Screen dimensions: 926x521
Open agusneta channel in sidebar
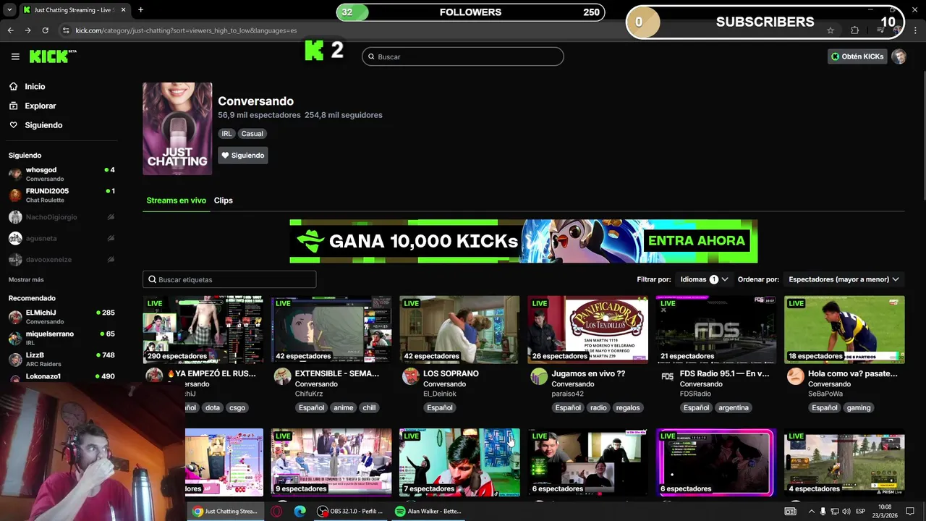point(61,238)
